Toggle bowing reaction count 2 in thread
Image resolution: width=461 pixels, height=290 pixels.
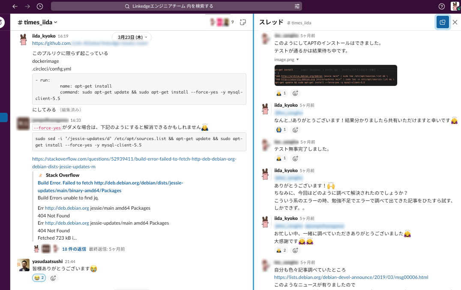pyautogui.click(x=281, y=250)
